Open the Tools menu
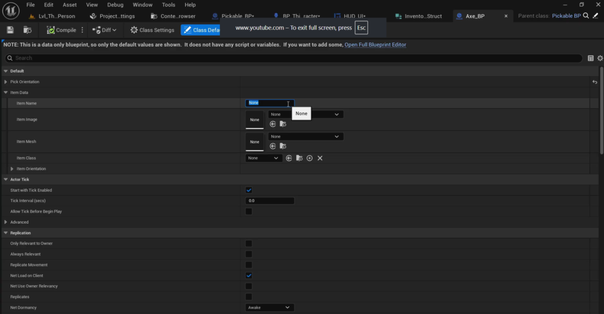Image resolution: width=604 pixels, height=314 pixels. [x=168, y=5]
